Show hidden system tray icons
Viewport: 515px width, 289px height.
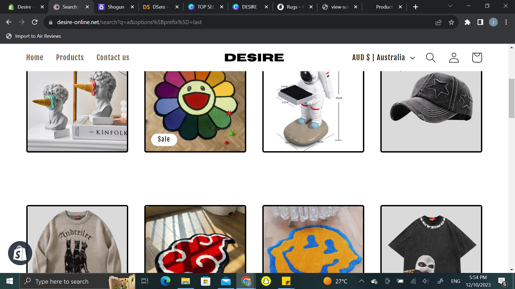click(x=362, y=281)
